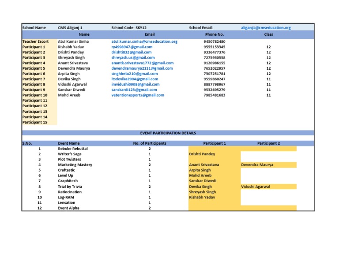Click the ry4998947@gmail.com email link
This screenshot has width=339, height=262.
pos(132,47)
